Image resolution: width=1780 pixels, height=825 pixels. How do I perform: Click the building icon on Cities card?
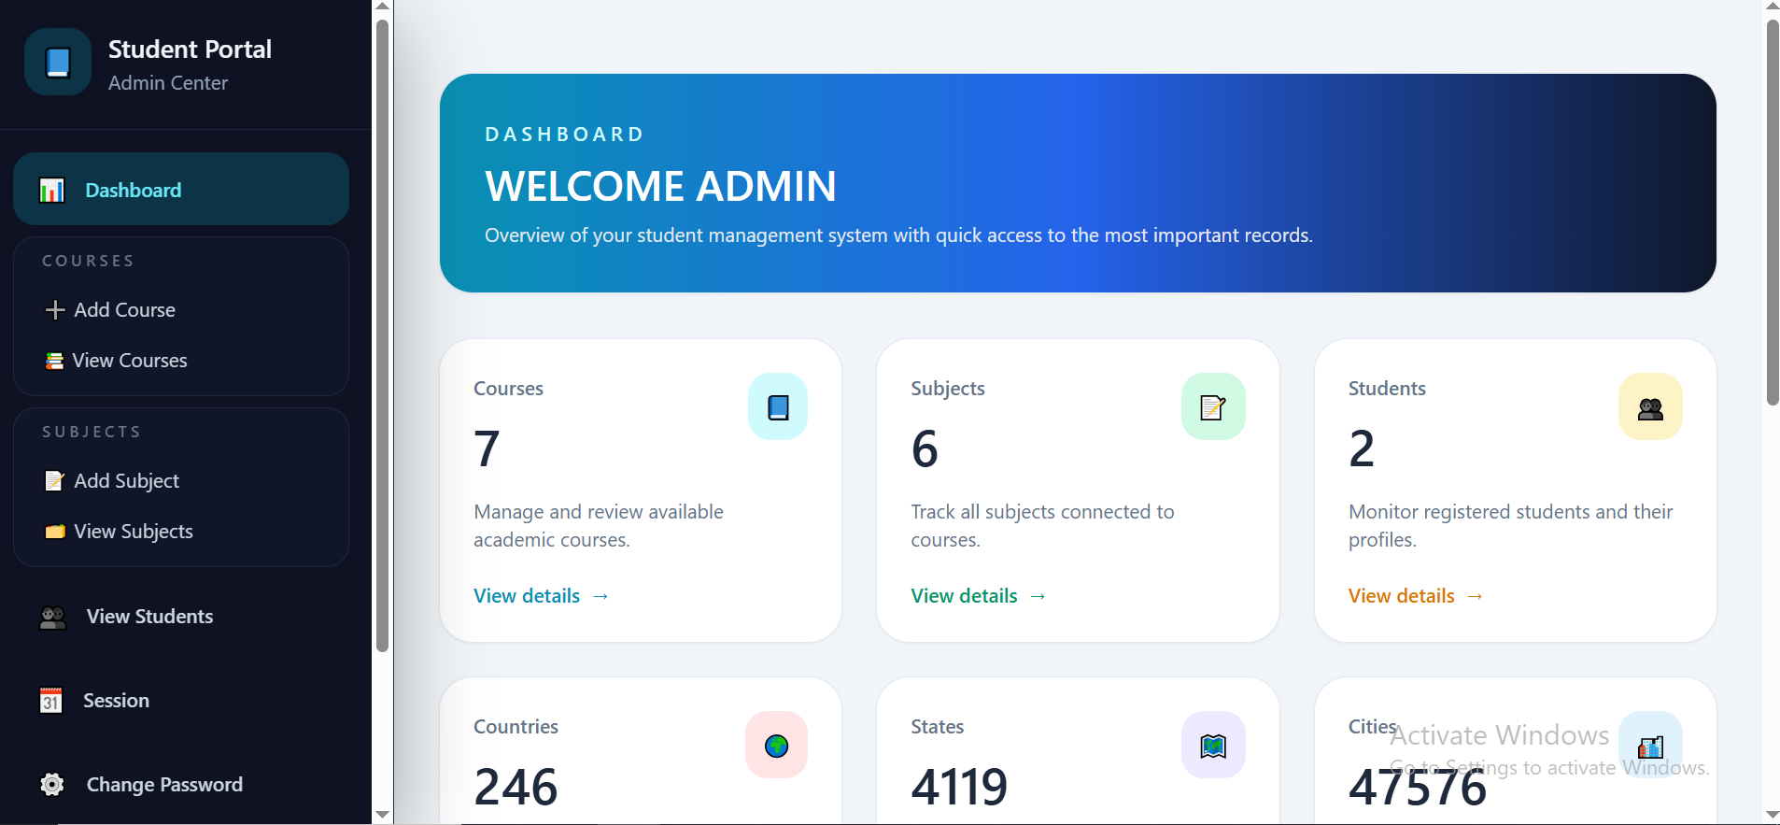pyautogui.click(x=1650, y=745)
